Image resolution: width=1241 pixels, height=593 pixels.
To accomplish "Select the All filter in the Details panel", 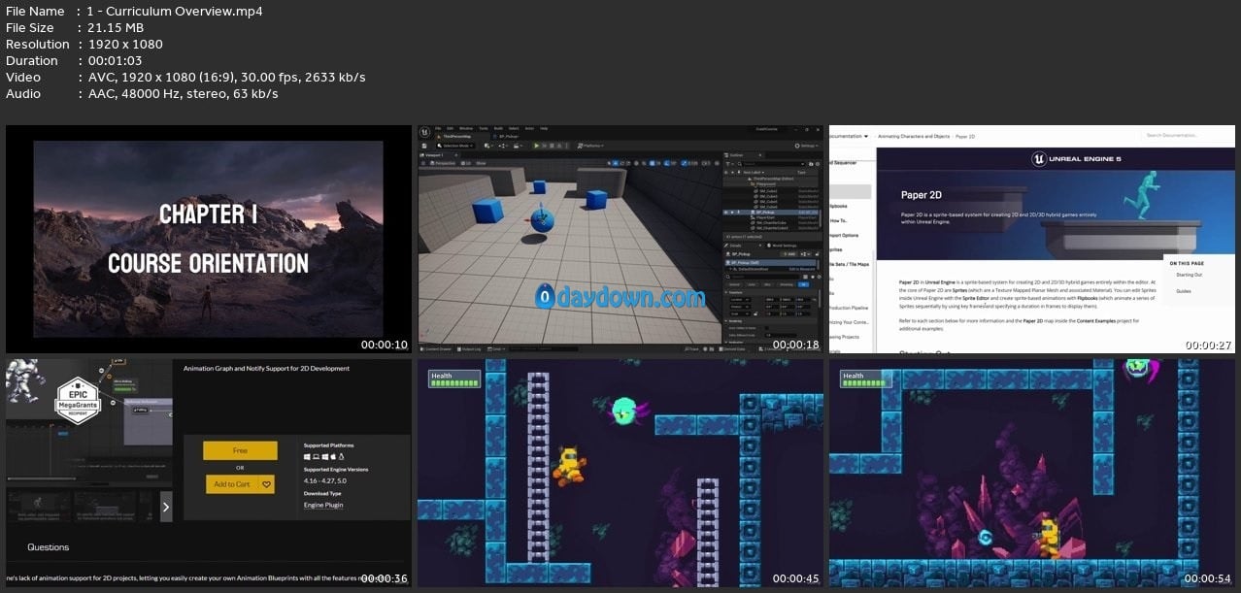I will tap(803, 284).
